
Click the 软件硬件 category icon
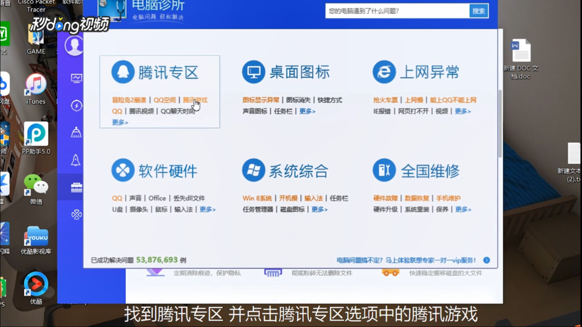[x=123, y=170]
